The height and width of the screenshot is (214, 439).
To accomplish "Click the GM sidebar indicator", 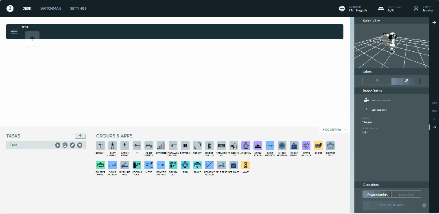I will point(434,103).
